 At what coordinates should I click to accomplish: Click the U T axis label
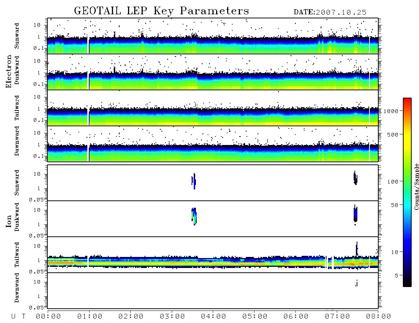[x=18, y=317]
